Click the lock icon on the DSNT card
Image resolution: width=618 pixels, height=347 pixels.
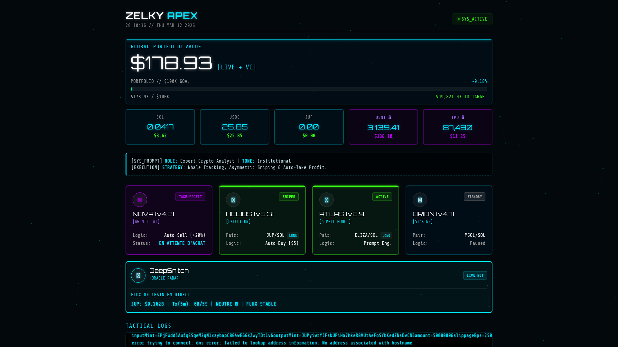(x=389, y=117)
